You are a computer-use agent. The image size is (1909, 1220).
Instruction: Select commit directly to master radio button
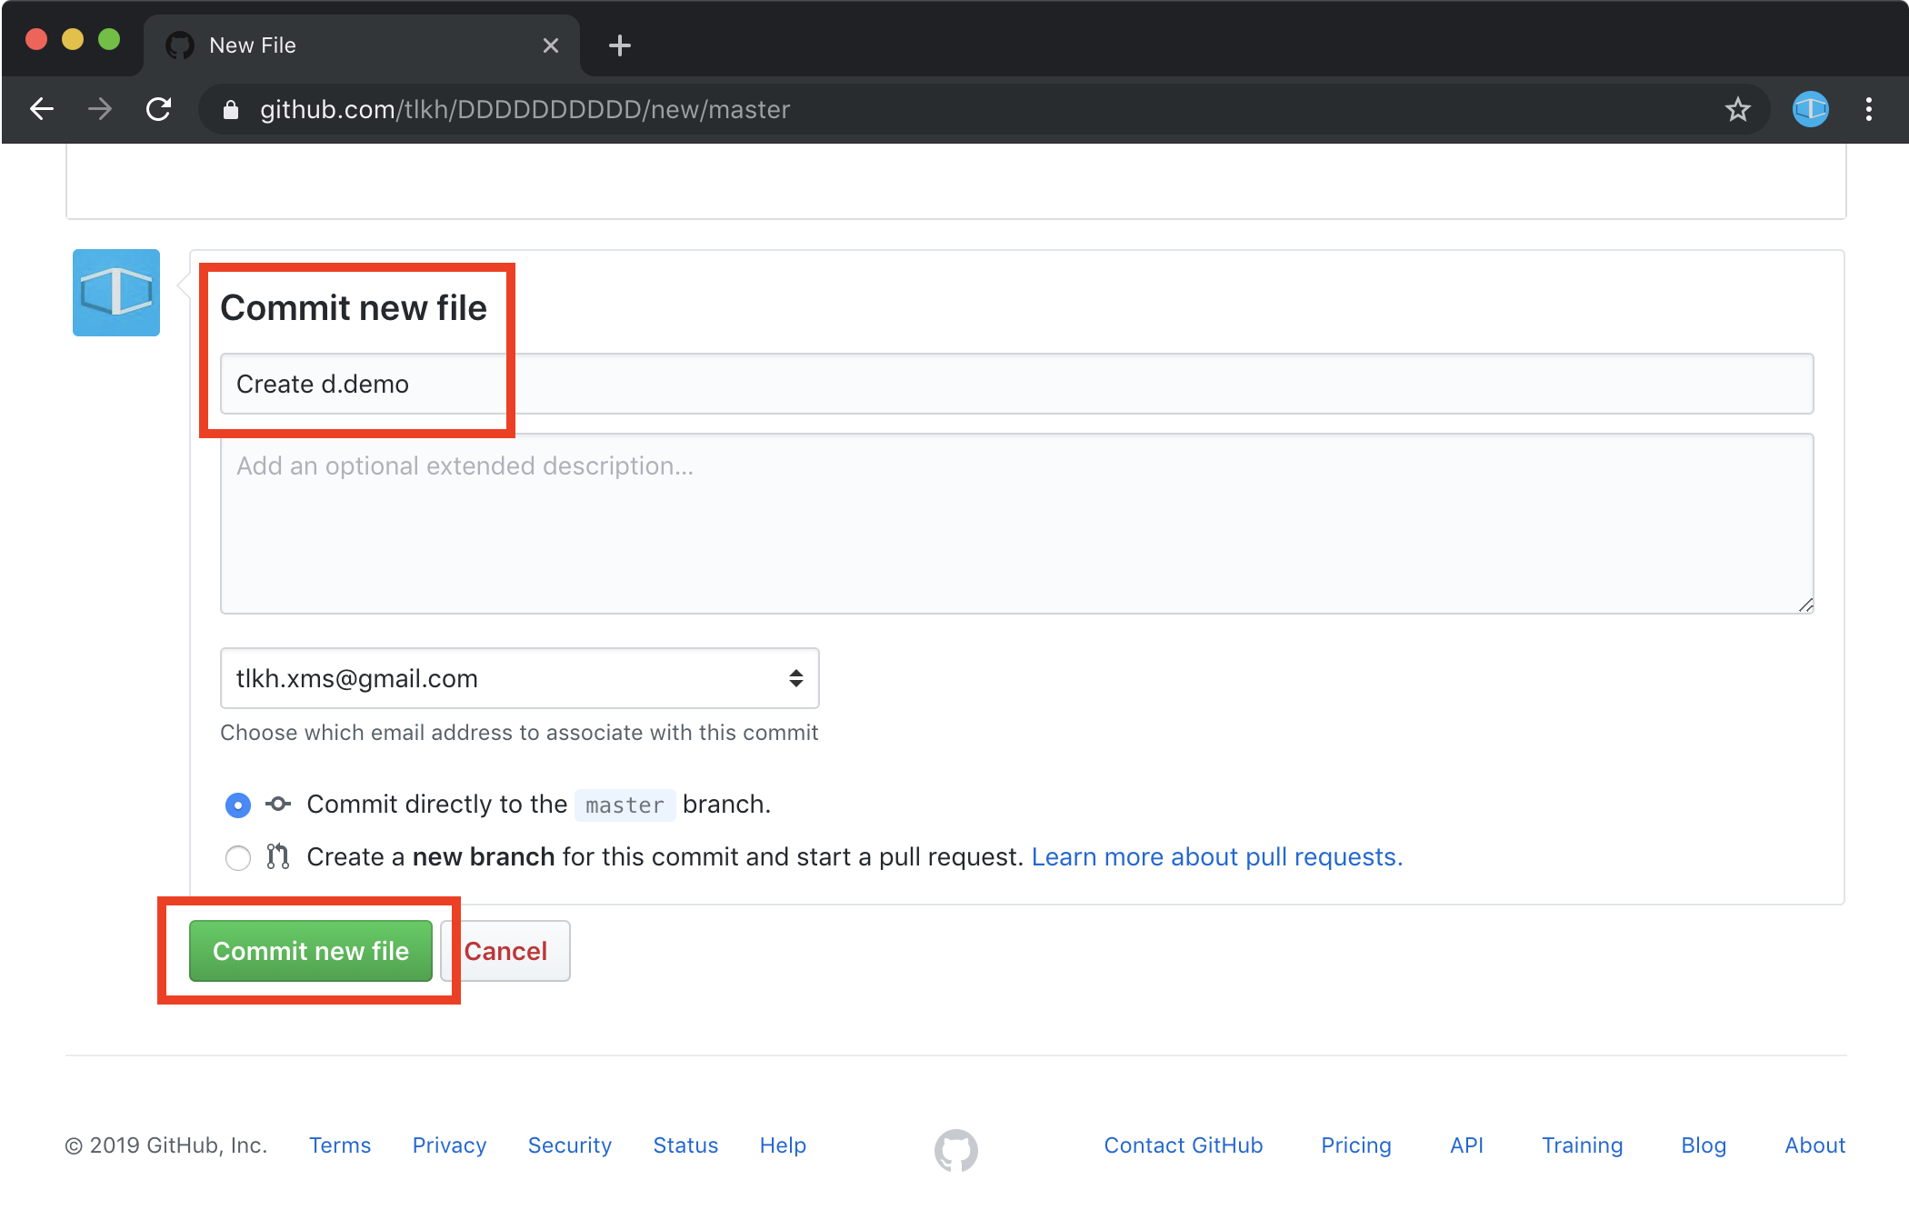pyautogui.click(x=238, y=805)
